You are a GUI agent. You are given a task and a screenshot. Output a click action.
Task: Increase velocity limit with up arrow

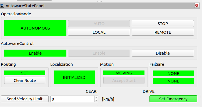pyautogui.click(x=96, y=98)
